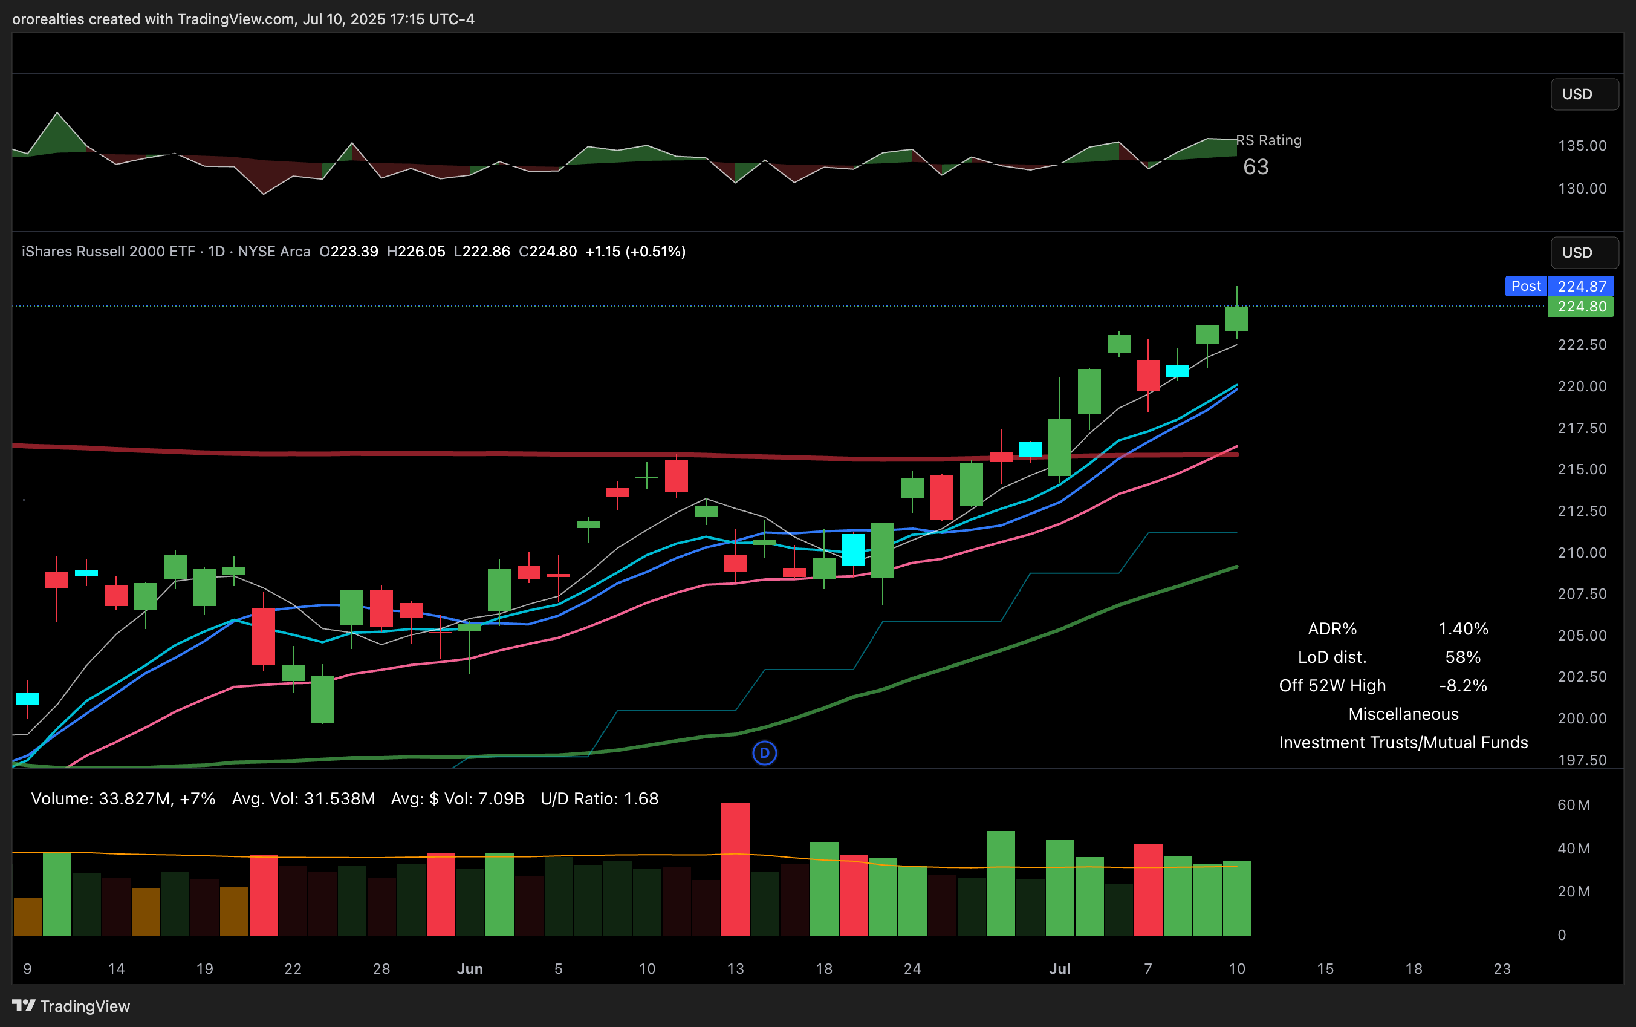Click the Avg. Vol: 31.538M readout
The image size is (1636, 1027).
[x=304, y=799]
